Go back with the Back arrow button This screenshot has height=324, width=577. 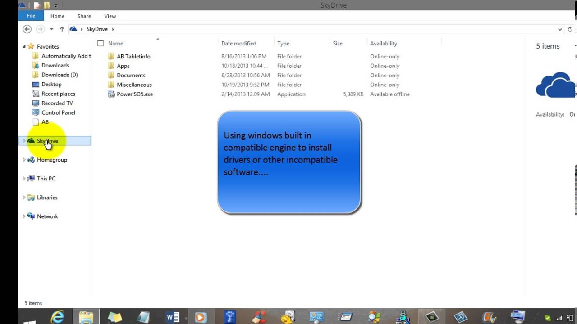click(27, 29)
